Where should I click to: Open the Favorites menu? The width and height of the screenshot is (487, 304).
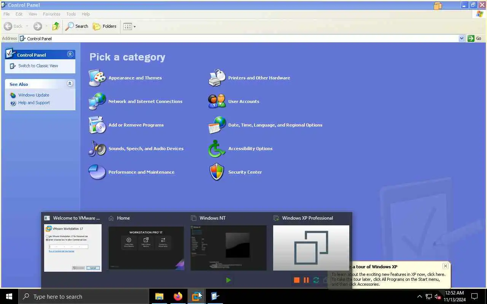(x=51, y=14)
